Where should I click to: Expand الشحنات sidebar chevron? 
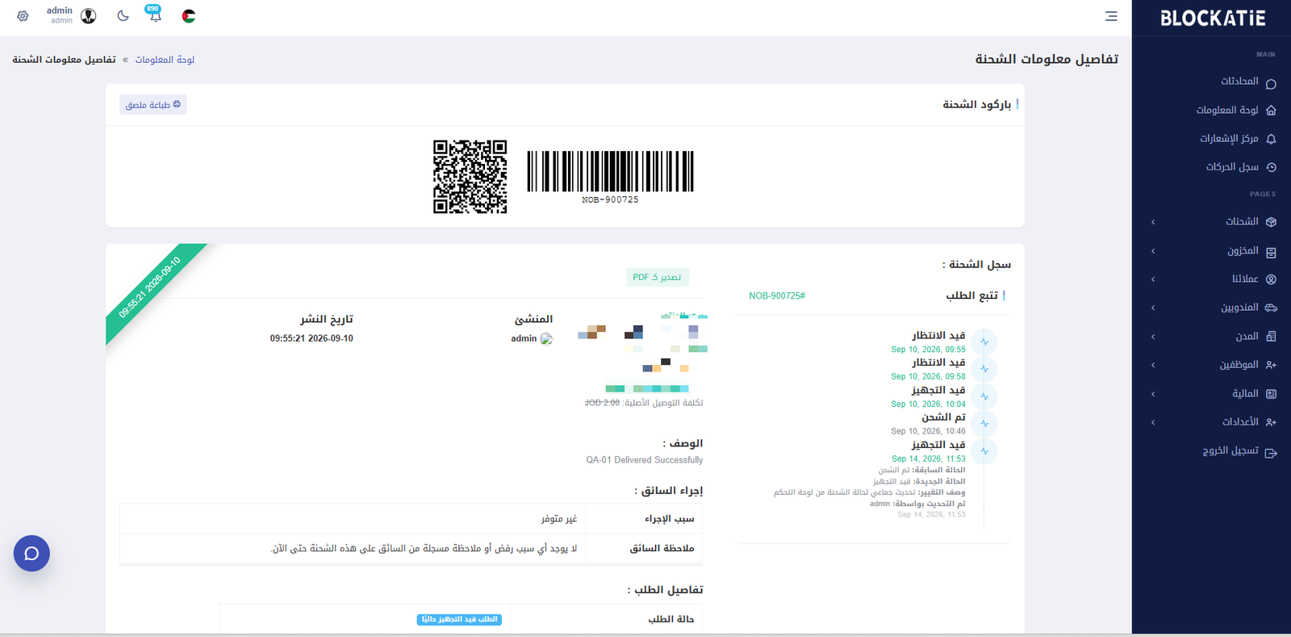[1153, 222]
